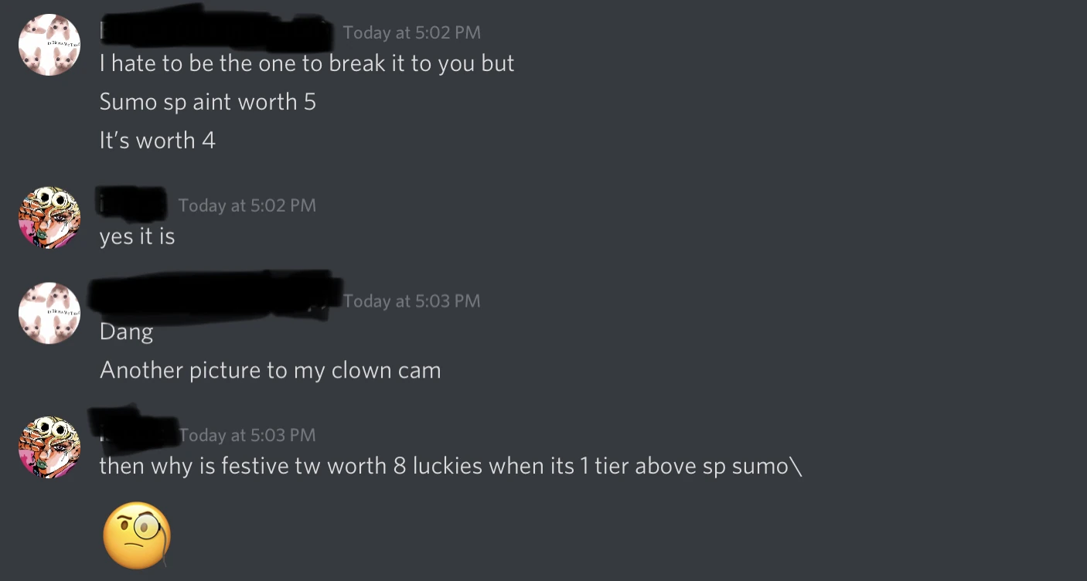Select the monocle face emoji
Viewport: 1087px width, 581px height.
(137, 535)
